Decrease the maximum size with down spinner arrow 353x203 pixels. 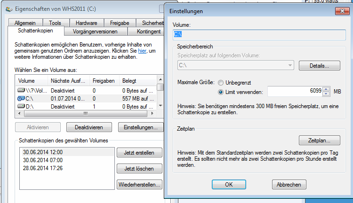tap(326, 94)
